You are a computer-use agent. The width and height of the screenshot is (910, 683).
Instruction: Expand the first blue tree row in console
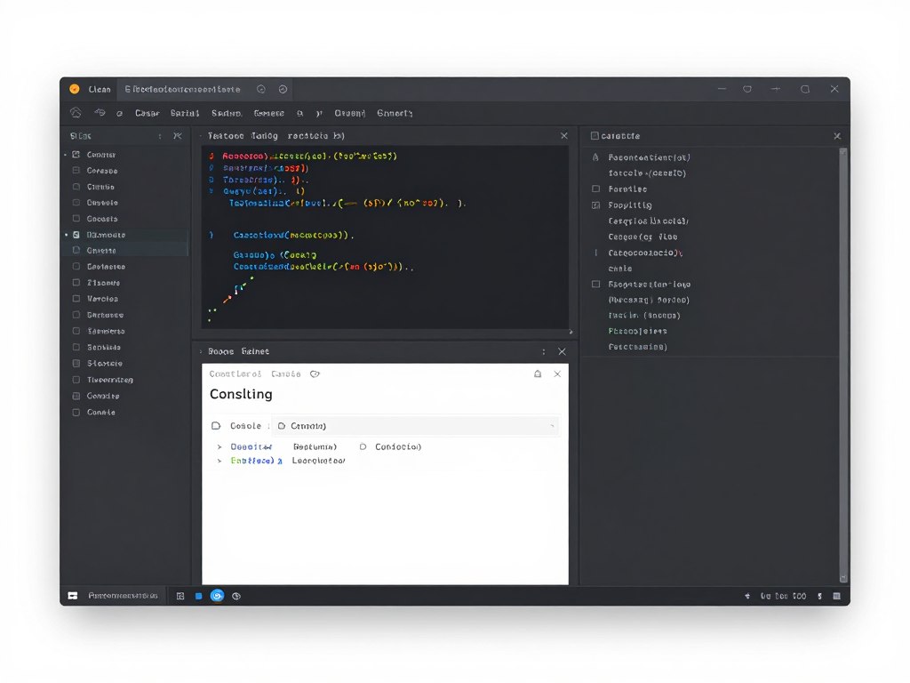220,446
